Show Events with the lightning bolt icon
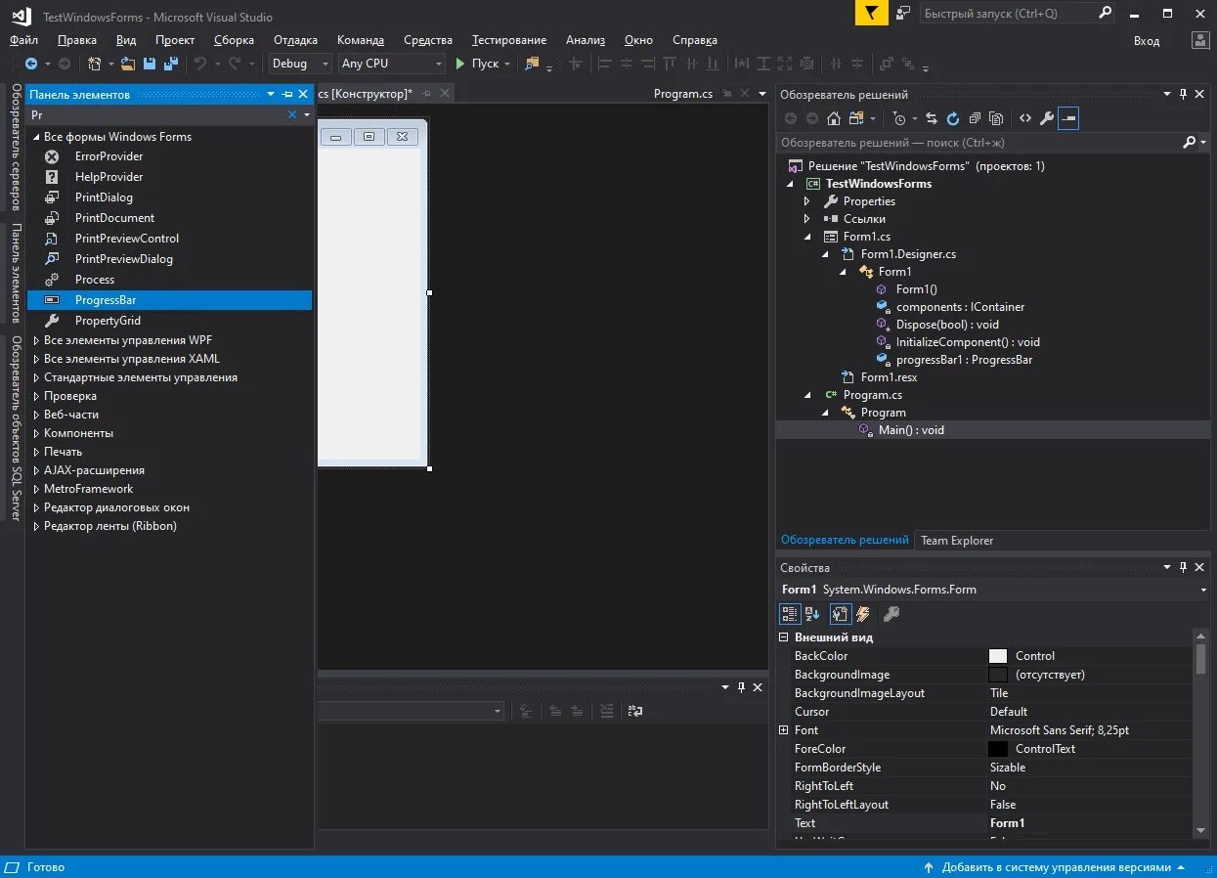Screen dimensions: 1217x878 (x=863, y=614)
